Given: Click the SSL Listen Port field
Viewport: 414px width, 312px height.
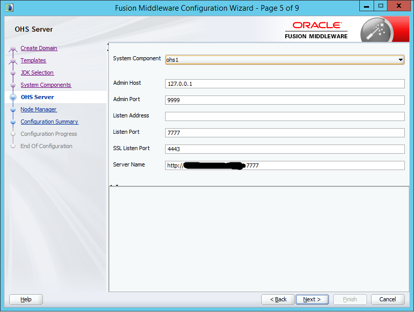Looking at the screenshot, I should (285, 149).
